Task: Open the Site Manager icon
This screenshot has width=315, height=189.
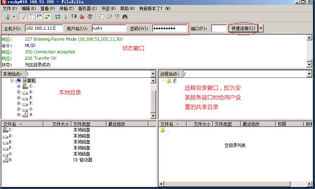Action: pos(8,17)
